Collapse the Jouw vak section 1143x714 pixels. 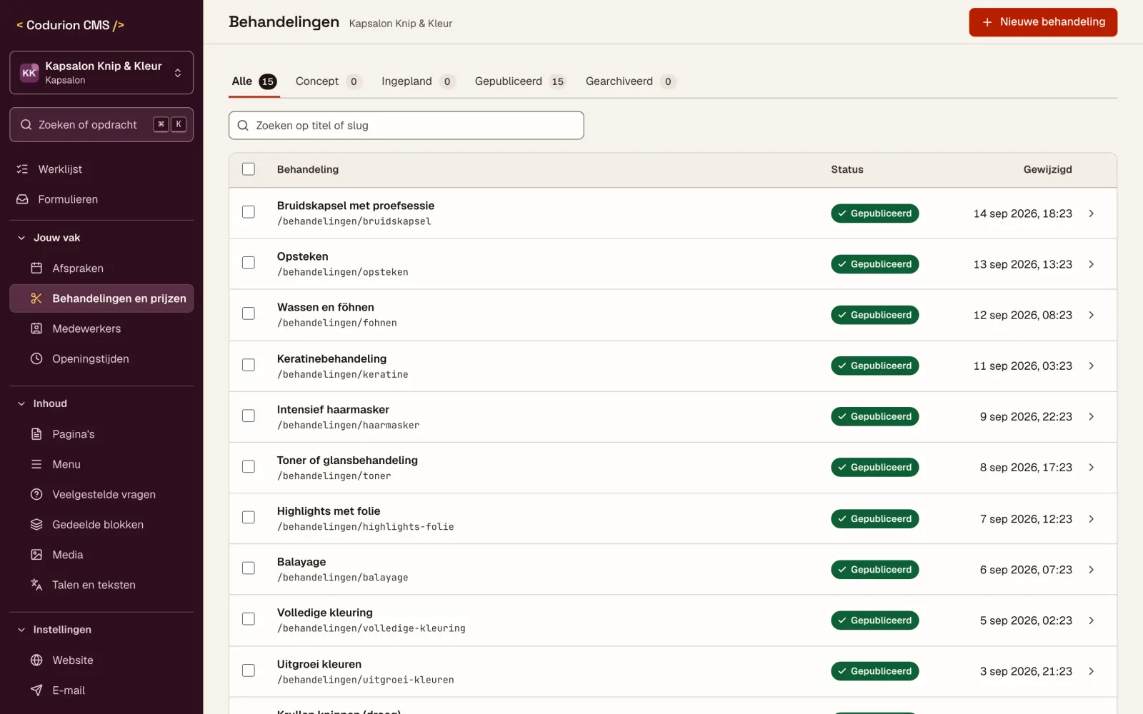click(101, 238)
